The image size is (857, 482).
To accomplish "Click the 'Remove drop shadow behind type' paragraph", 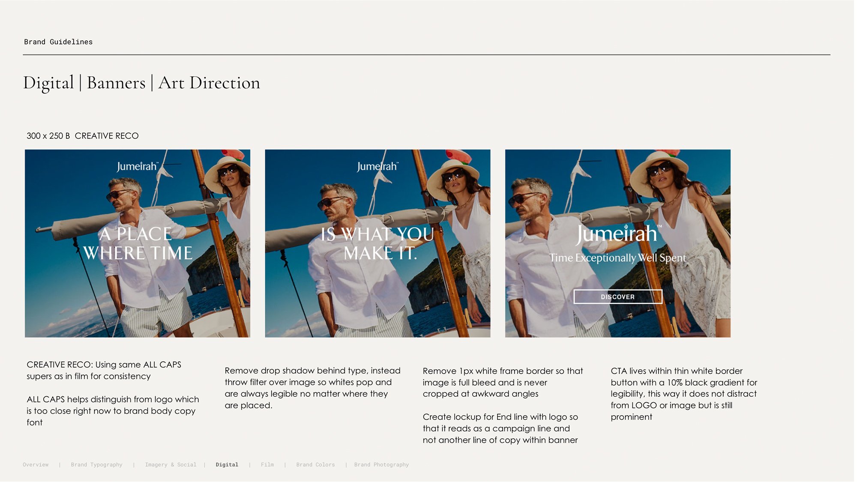I will pyautogui.click(x=312, y=388).
